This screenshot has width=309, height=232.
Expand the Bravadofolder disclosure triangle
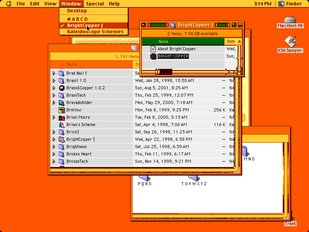click(54, 102)
